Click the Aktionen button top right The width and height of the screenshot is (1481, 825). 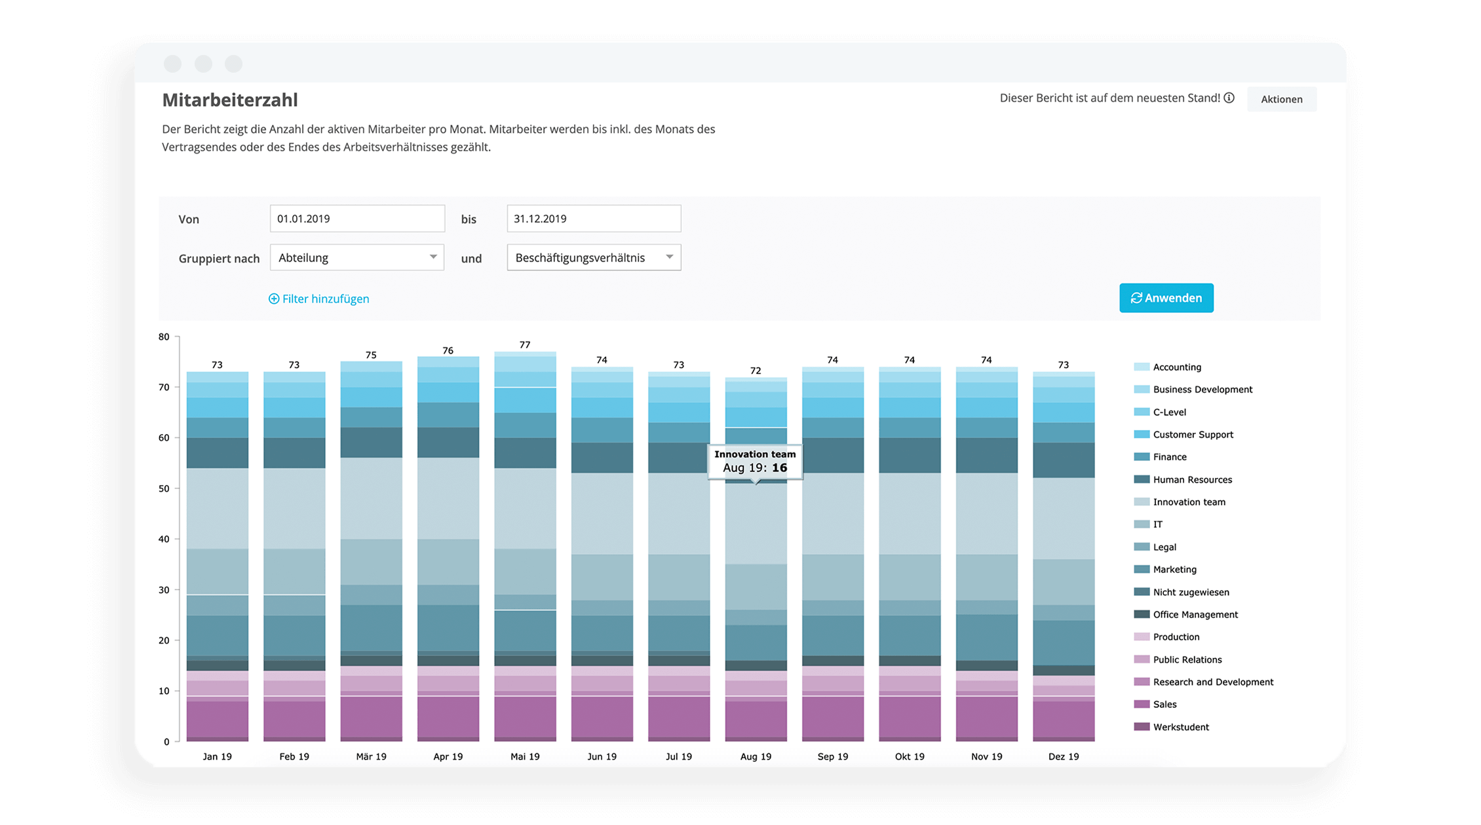[1285, 99]
